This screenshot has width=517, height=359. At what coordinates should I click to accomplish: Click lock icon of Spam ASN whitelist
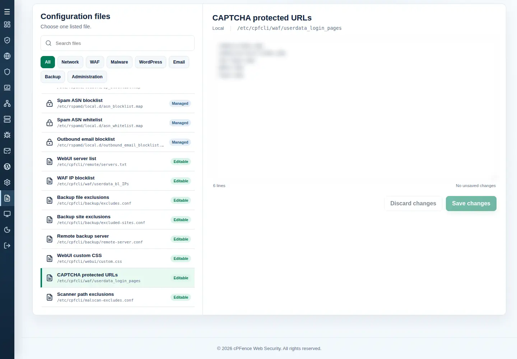tap(50, 123)
